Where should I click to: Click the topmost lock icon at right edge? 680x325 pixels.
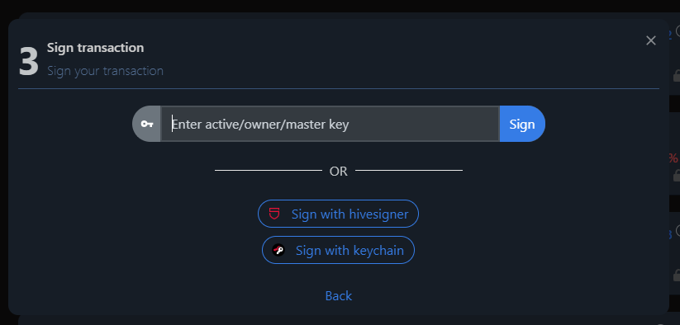676,75
